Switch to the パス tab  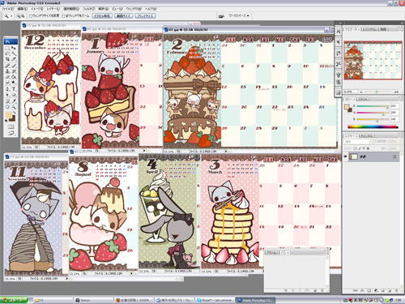284,252
